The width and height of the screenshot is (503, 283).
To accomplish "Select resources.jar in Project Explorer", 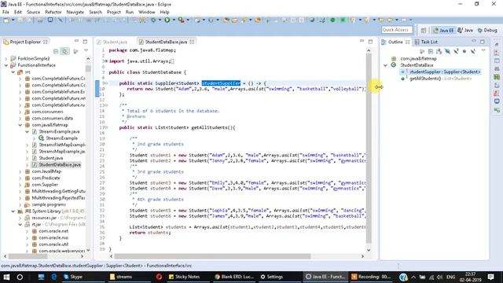I will [x=44, y=218].
